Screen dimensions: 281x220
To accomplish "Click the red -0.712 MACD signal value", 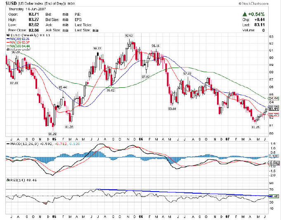I will pos(61,144).
